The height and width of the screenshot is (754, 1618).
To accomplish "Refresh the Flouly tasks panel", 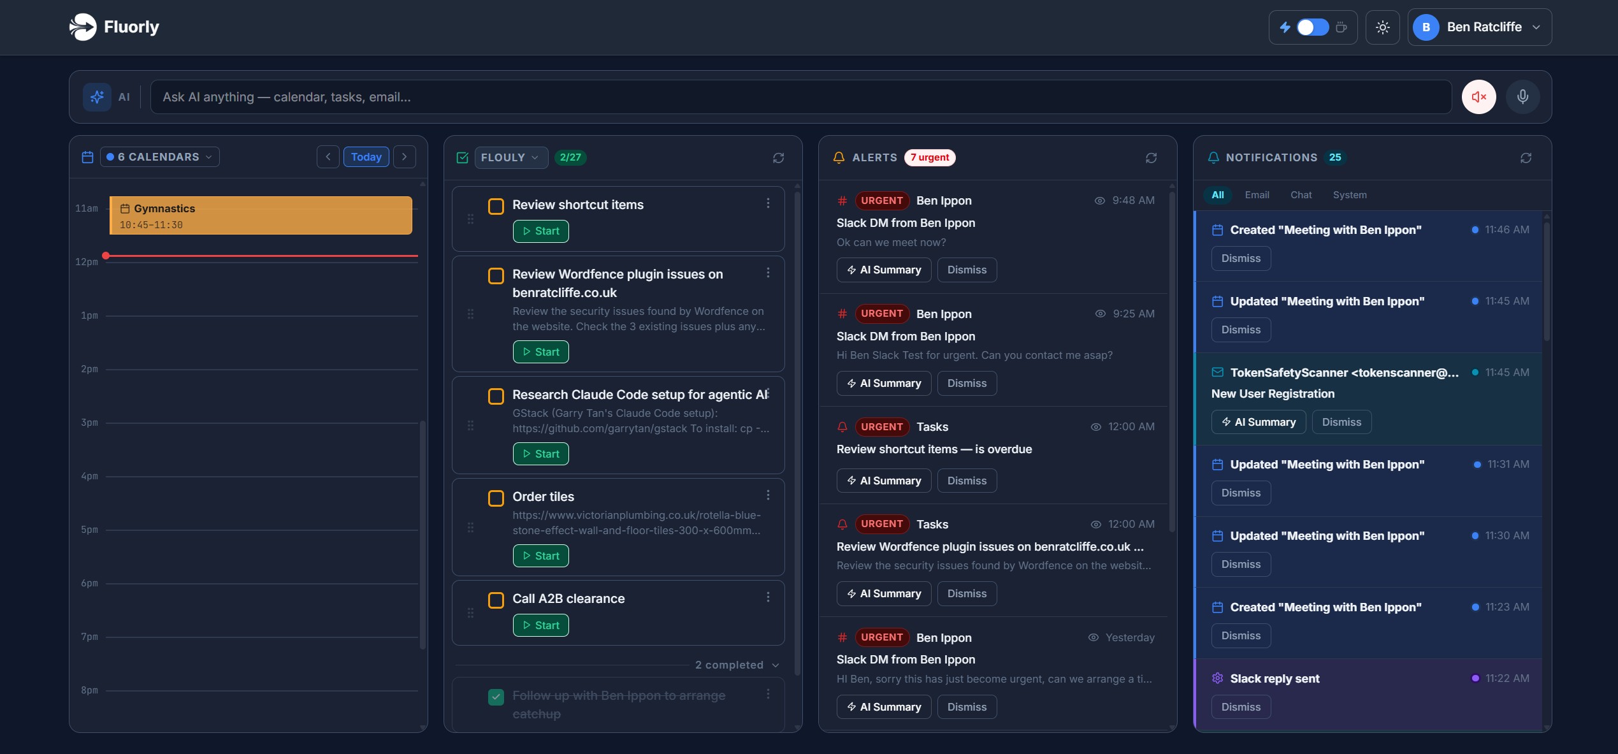I will coord(778,157).
